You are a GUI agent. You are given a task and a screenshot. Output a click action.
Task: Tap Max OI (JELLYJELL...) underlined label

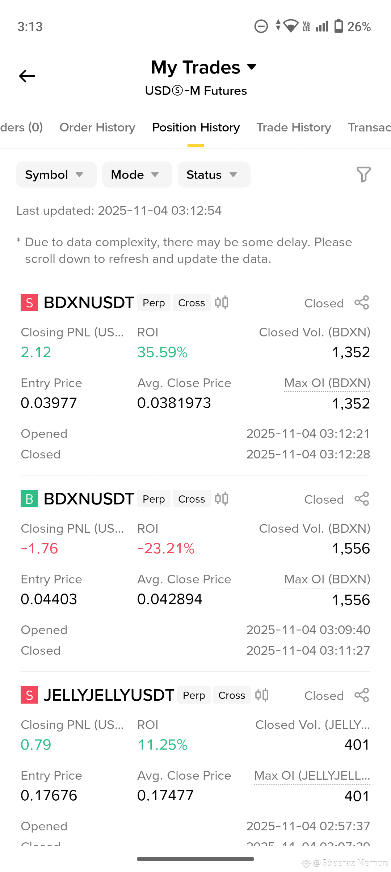click(x=312, y=776)
